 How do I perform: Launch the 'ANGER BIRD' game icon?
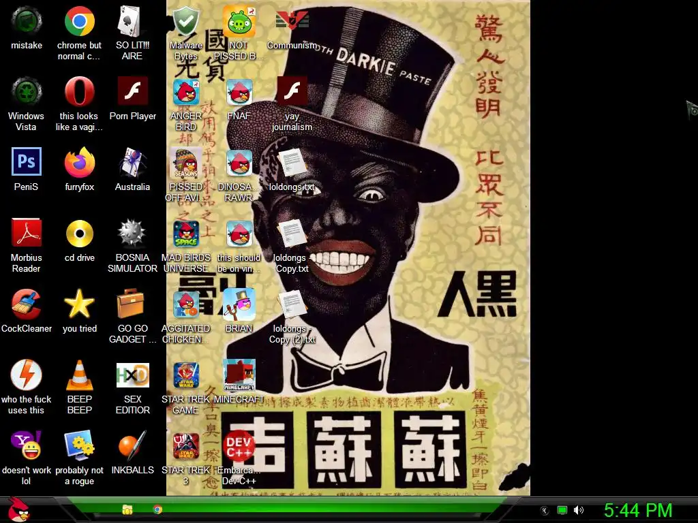(x=185, y=93)
